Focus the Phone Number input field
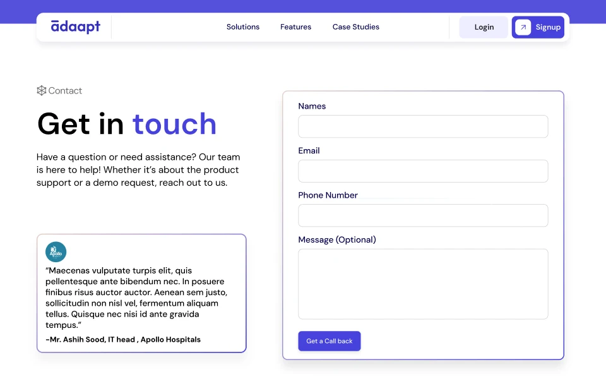Screen dimensions: 606x379 click(423, 215)
